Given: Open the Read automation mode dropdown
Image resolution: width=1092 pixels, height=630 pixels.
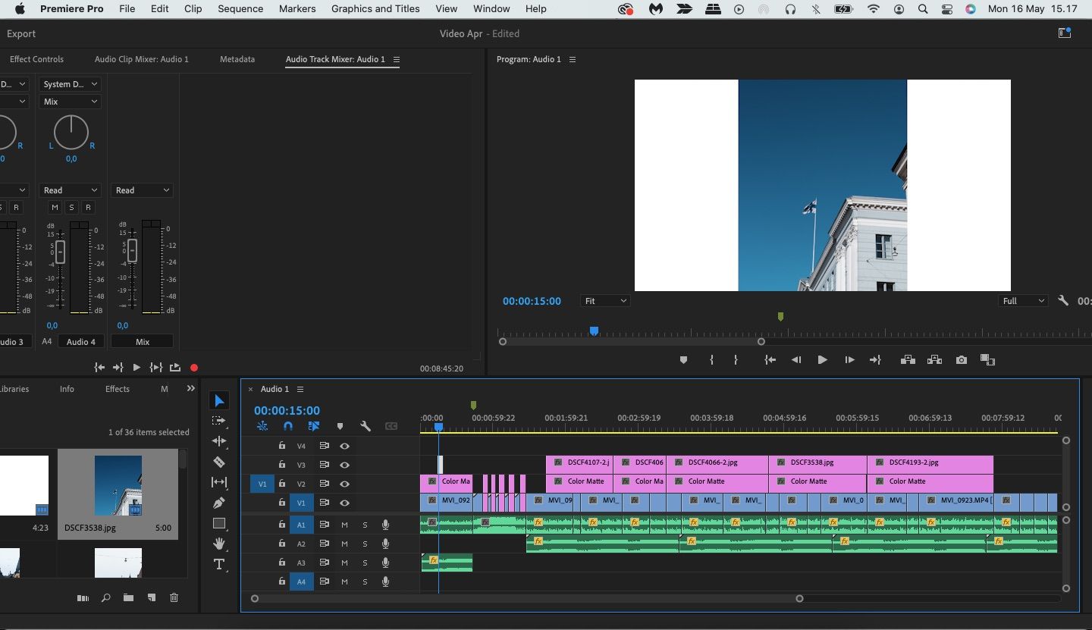Looking at the screenshot, I should click(70, 190).
